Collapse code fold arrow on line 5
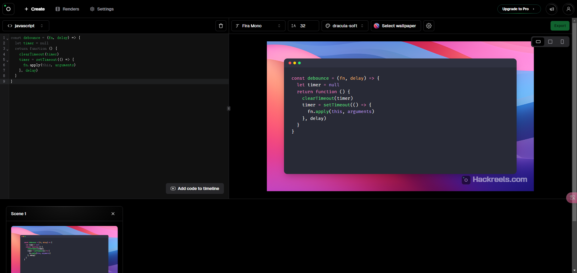The width and height of the screenshot is (577, 273). pyautogui.click(x=7, y=61)
